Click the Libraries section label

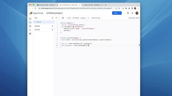[37, 26]
